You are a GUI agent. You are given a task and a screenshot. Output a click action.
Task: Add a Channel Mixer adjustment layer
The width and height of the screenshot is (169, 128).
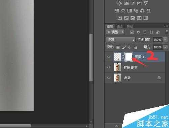point(142,11)
